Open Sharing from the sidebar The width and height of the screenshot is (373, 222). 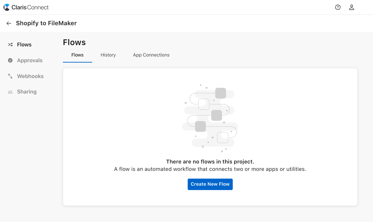pos(27,91)
